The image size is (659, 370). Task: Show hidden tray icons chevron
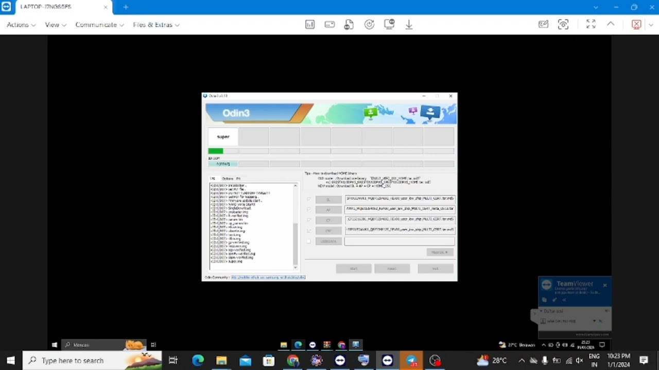tap(522, 360)
